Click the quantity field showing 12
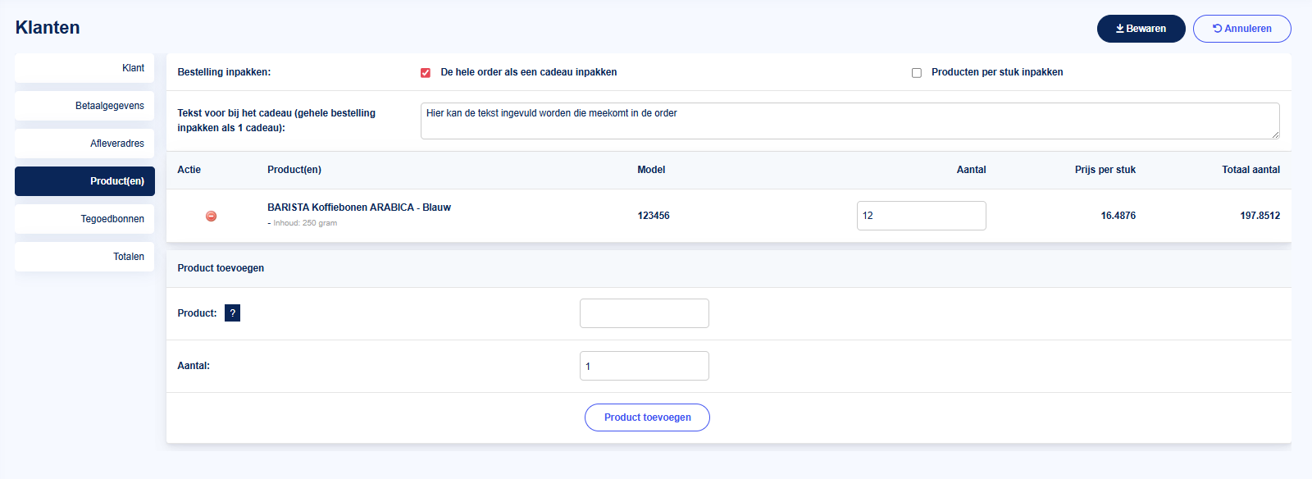Screen dimensions: 1312x479 coord(921,216)
